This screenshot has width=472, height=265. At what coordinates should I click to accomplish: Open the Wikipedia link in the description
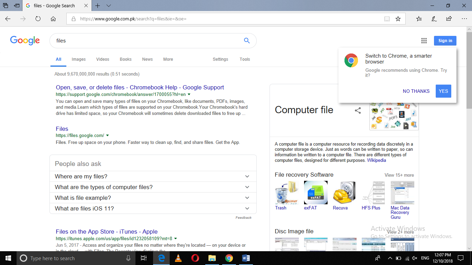(x=376, y=160)
